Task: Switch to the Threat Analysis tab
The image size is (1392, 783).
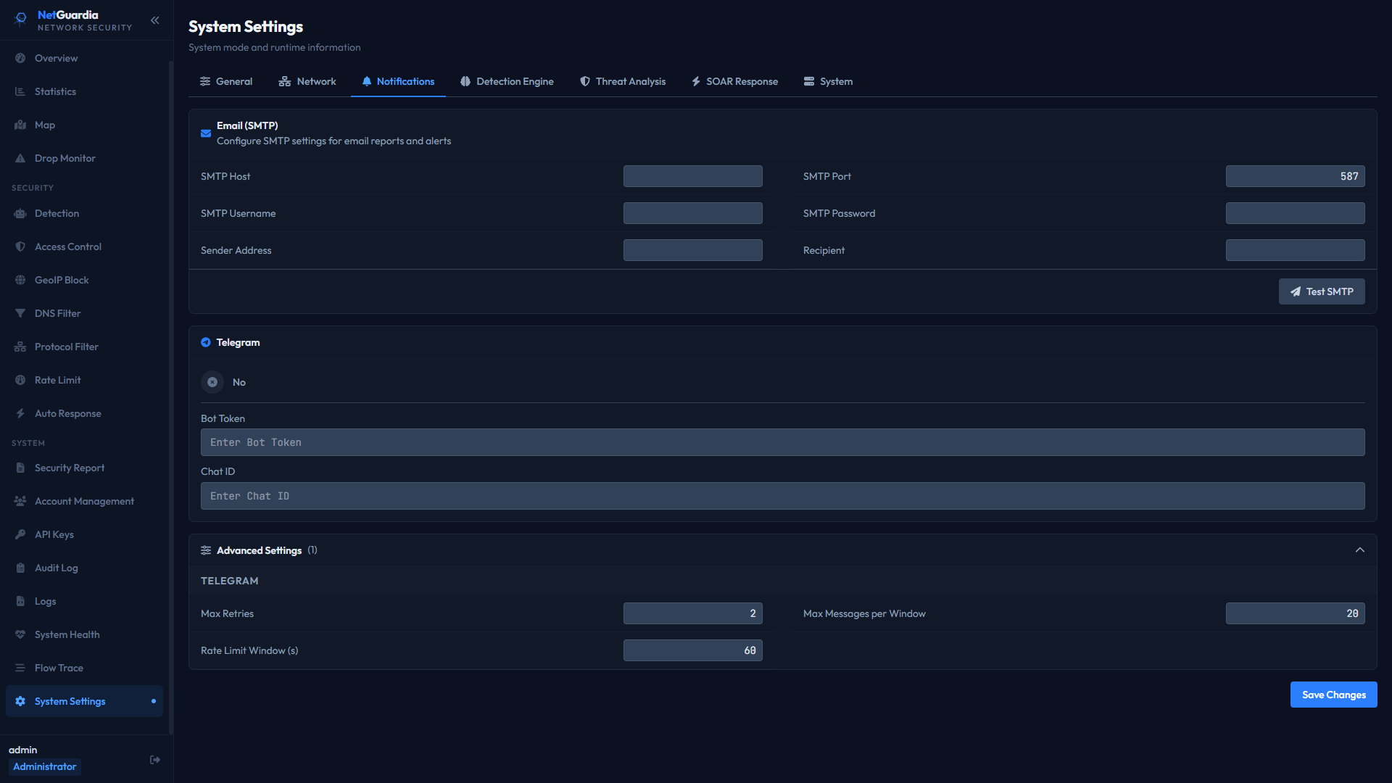Action: click(623, 81)
